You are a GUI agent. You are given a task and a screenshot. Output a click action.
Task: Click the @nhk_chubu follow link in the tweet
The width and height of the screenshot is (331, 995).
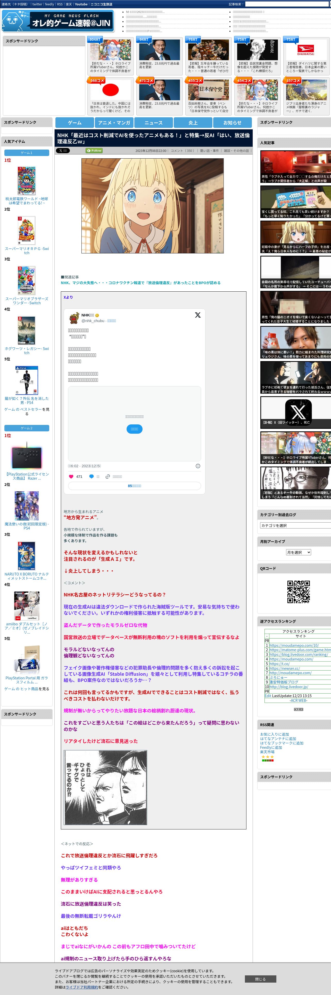111,321
